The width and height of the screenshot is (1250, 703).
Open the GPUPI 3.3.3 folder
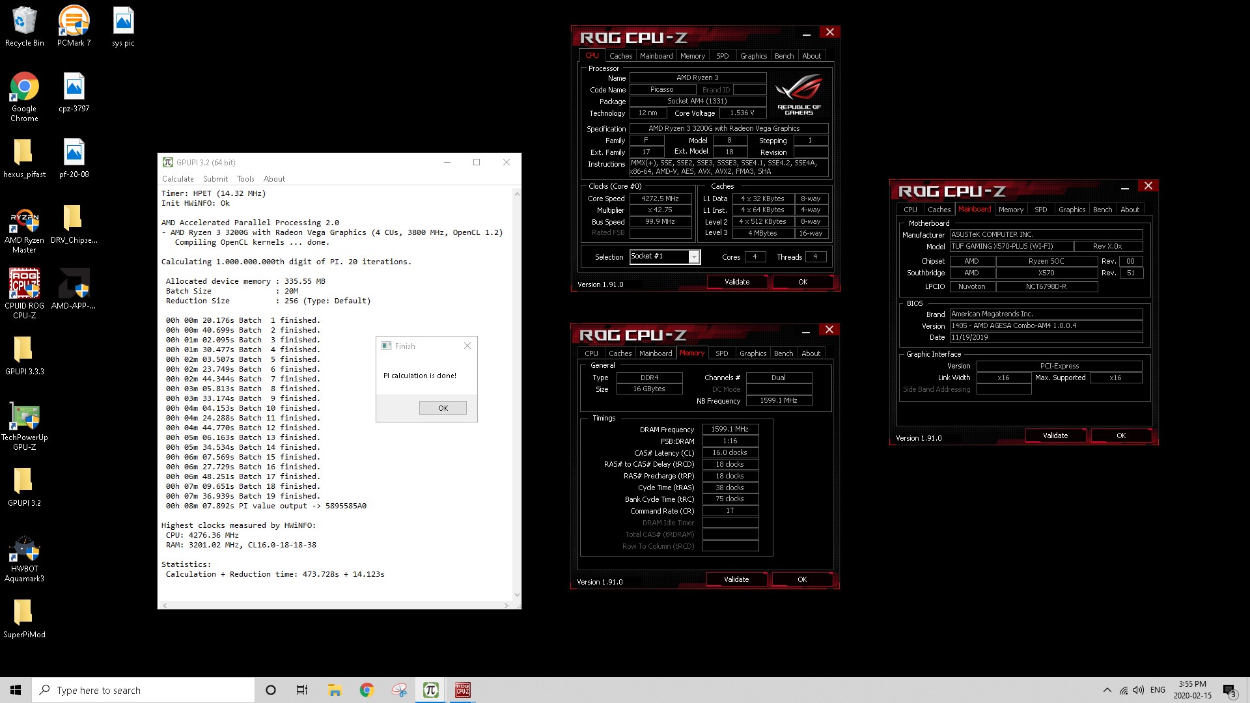pos(24,355)
